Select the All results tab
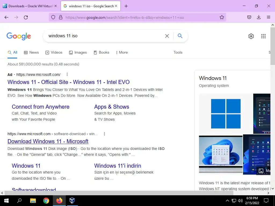This screenshot has height=206, width=275. pos(12,52)
